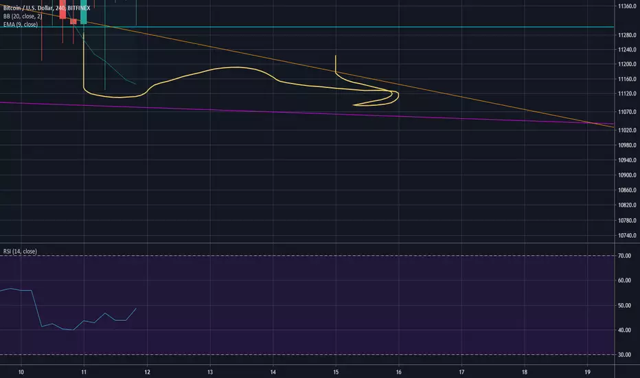Click the 10980.0 price axis label
This screenshot has height=378, width=640.
(627, 145)
